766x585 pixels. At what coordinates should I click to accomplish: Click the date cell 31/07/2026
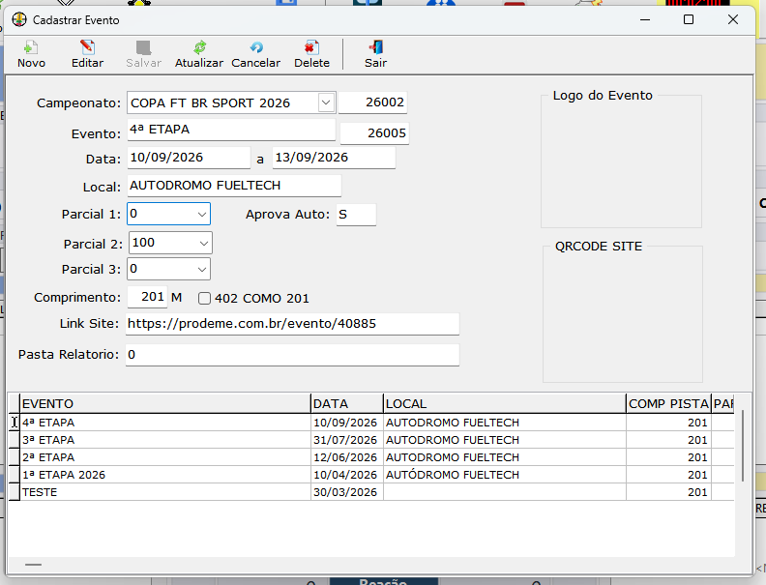coord(347,440)
